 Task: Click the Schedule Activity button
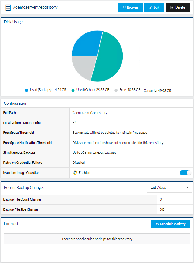170,224
